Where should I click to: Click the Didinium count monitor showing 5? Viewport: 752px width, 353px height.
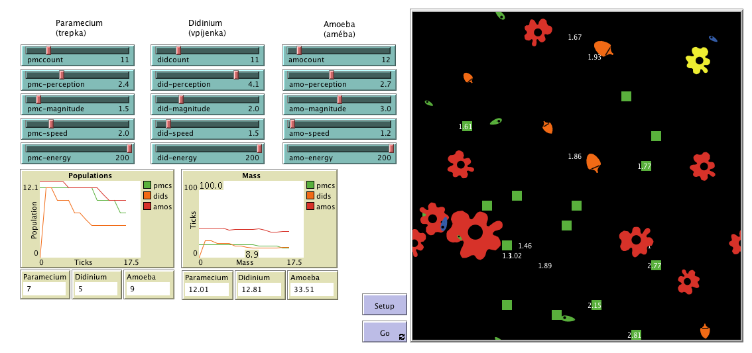coord(95,289)
